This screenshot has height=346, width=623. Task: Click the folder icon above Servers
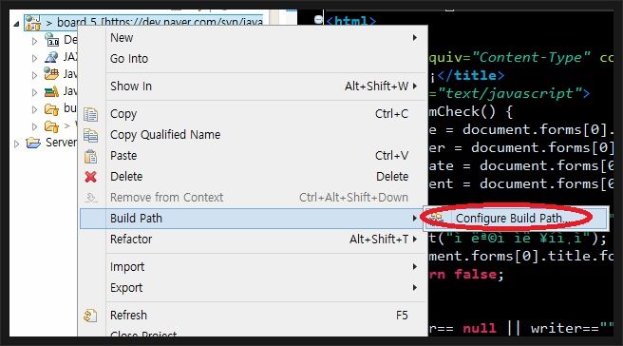(51, 126)
